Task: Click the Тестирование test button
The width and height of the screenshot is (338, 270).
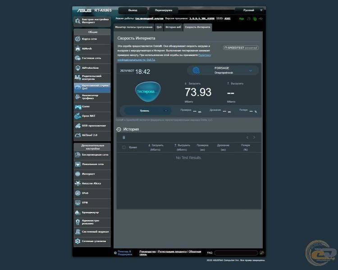Action: click(x=148, y=91)
